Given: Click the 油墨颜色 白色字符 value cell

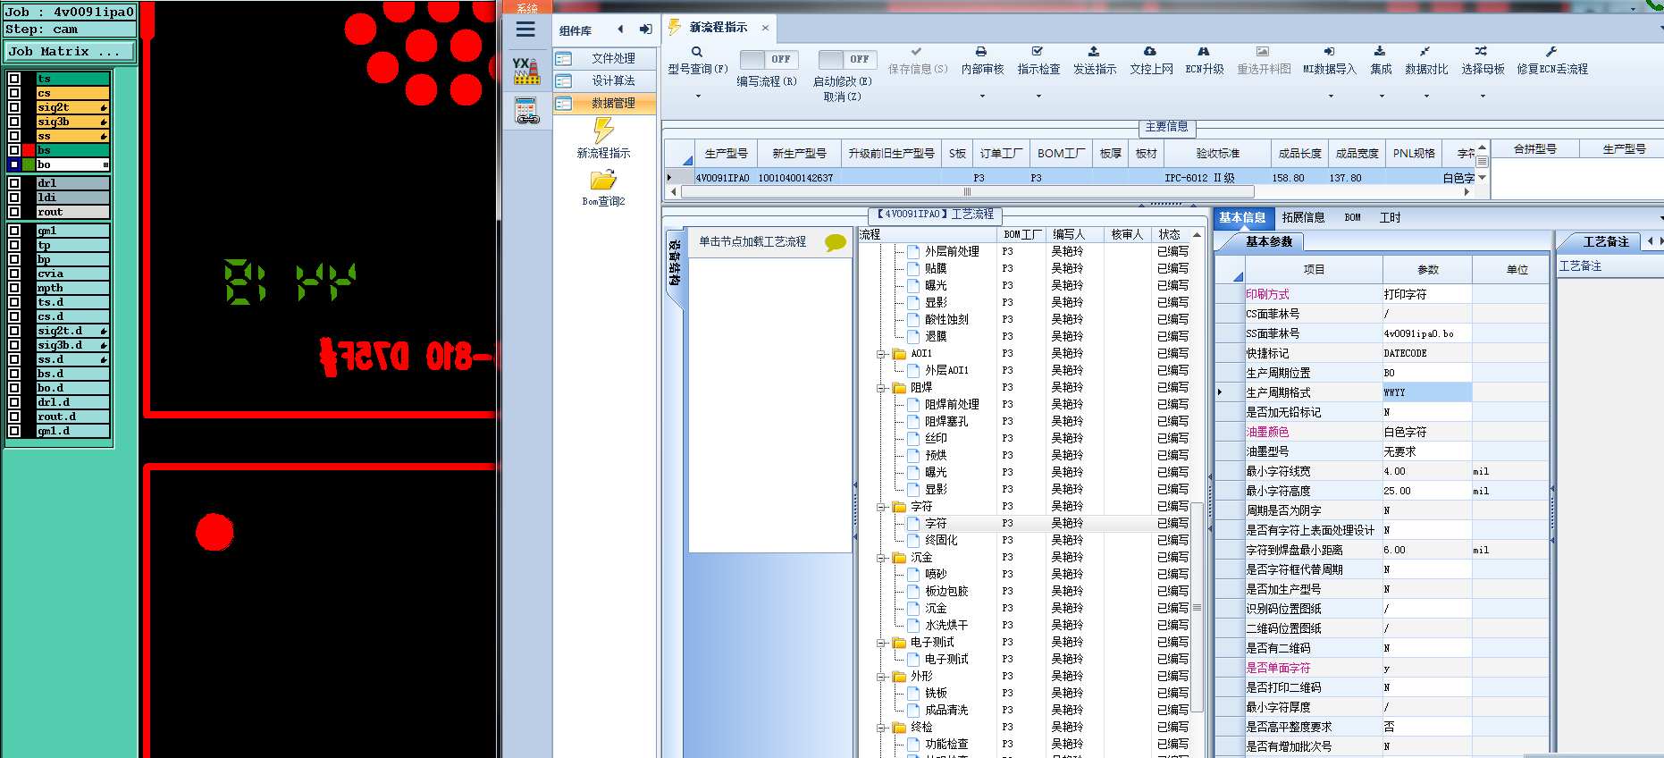Looking at the screenshot, I should tap(1426, 432).
